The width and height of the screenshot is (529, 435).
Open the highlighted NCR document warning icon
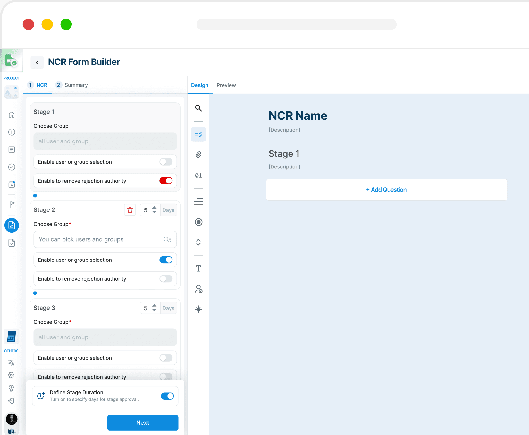[12, 226]
